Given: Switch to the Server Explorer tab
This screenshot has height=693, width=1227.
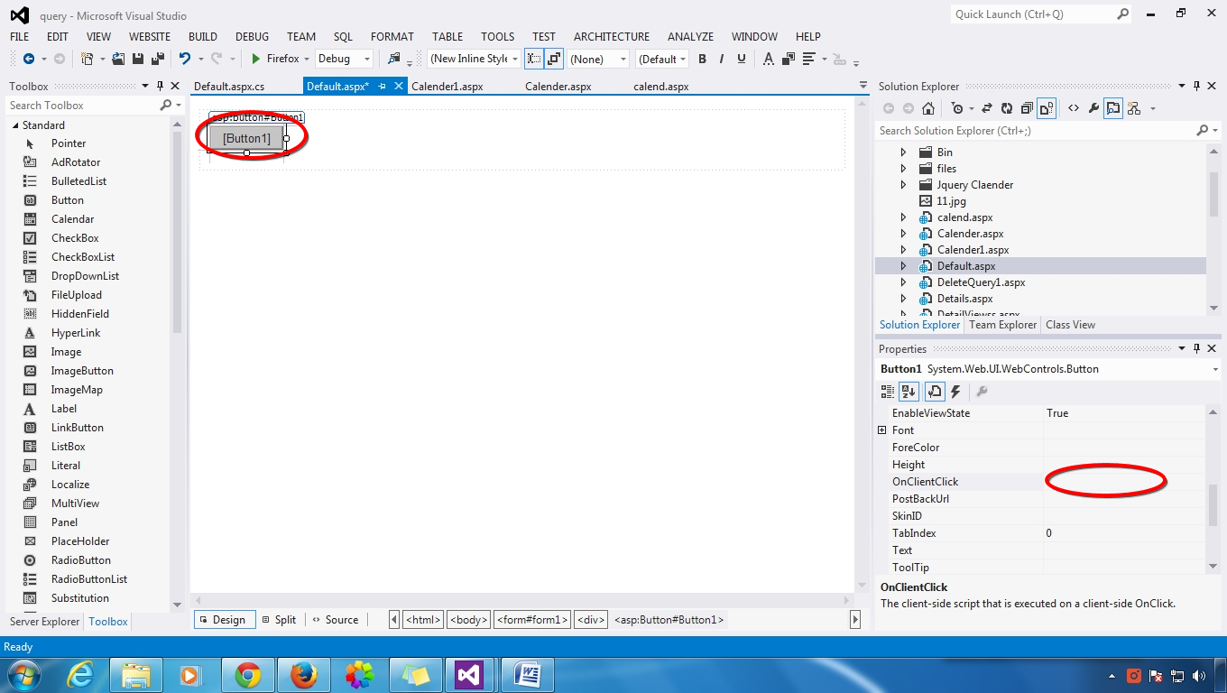Looking at the screenshot, I should [45, 622].
